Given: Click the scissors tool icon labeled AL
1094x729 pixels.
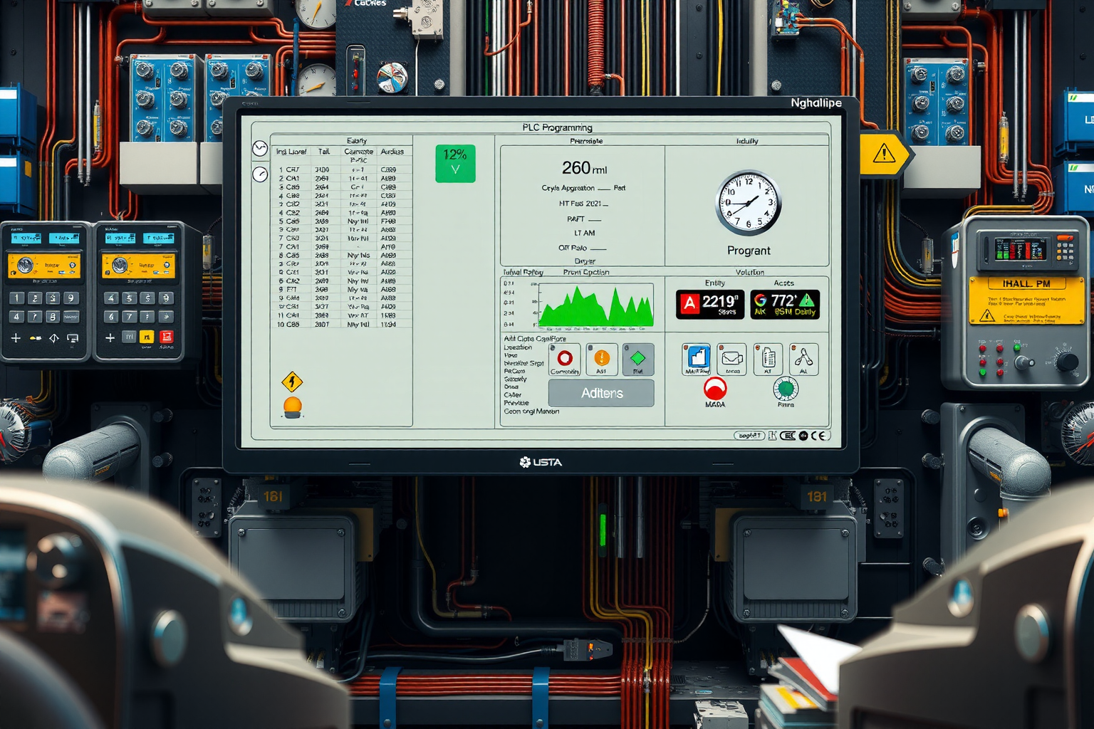Looking at the screenshot, I should (803, 360).
